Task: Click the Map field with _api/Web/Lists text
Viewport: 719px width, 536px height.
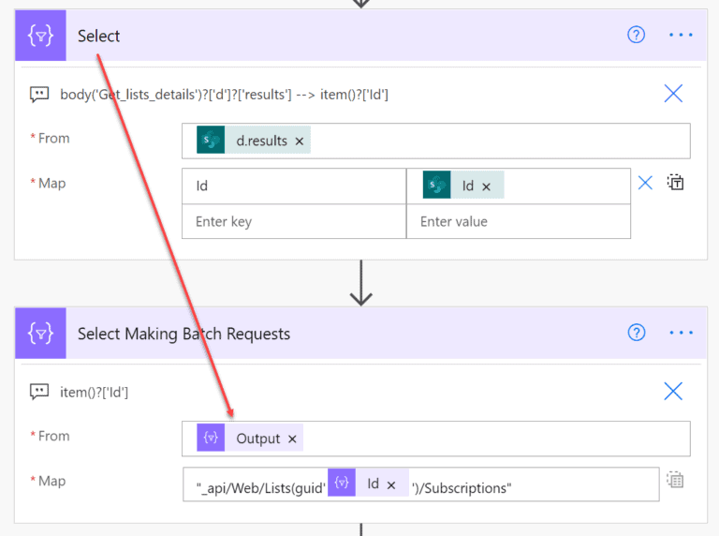Action: click(421, 484)
